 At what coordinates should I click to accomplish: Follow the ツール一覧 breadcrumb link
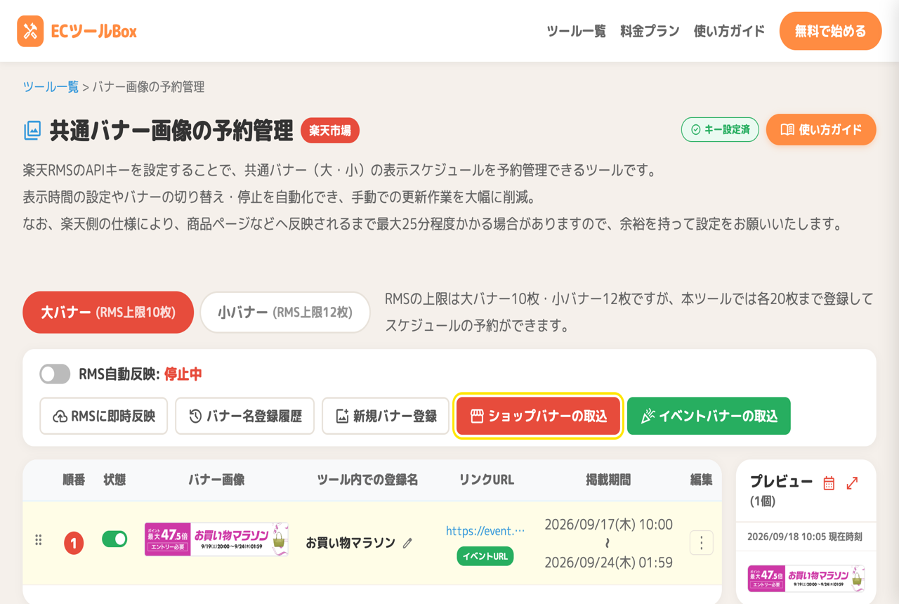51,87
